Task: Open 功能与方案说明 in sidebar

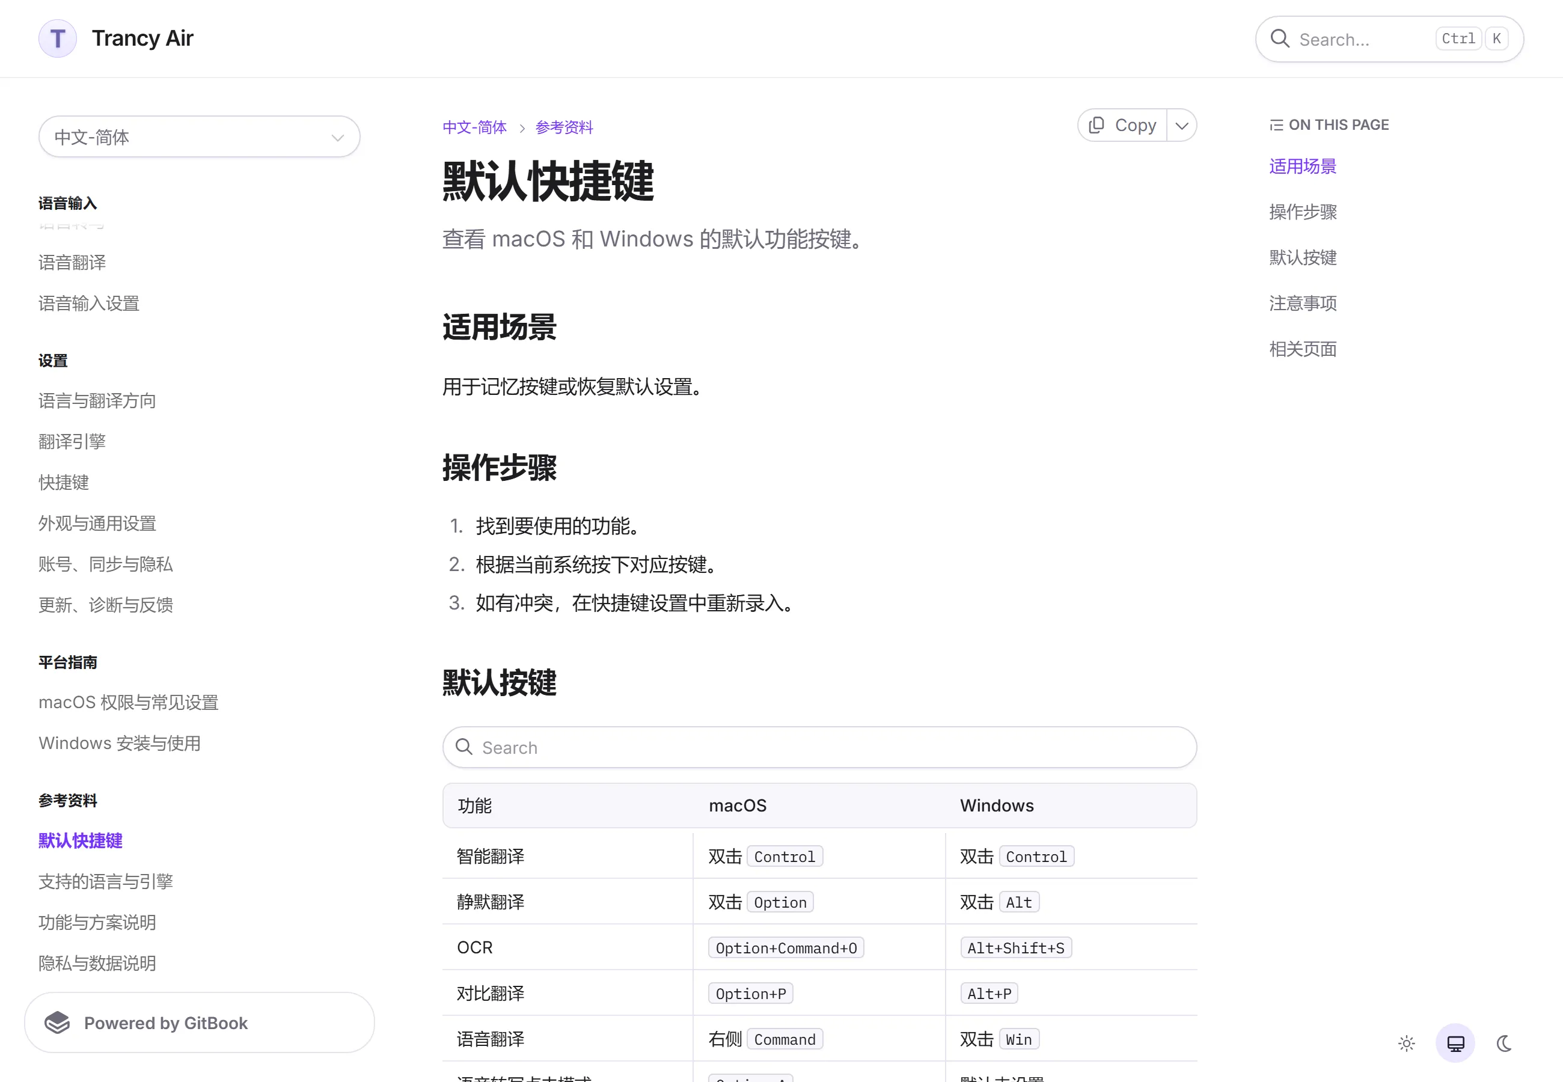Action: pyautogui.click(x=97, y=922)
